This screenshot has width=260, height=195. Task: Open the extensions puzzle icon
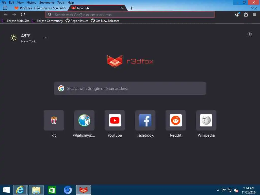246,14
